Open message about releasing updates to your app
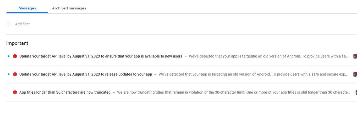This screenshot has width=357, height=120. [86, 74]
